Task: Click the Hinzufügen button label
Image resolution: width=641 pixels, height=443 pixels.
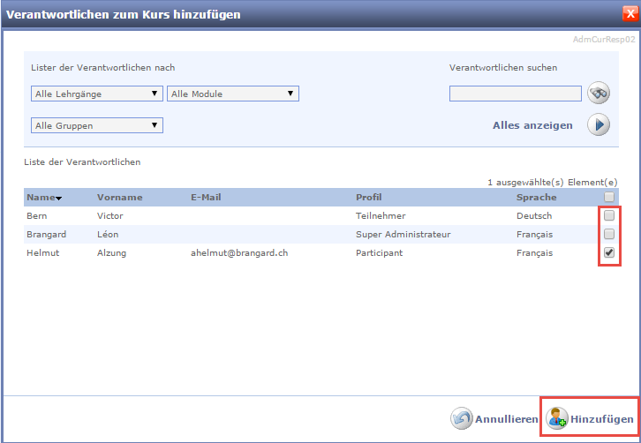Action: 601,419
